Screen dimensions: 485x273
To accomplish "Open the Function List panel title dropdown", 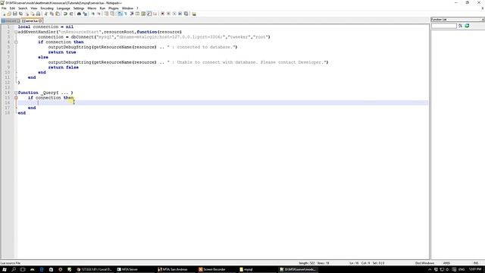I will coord(483,20).
